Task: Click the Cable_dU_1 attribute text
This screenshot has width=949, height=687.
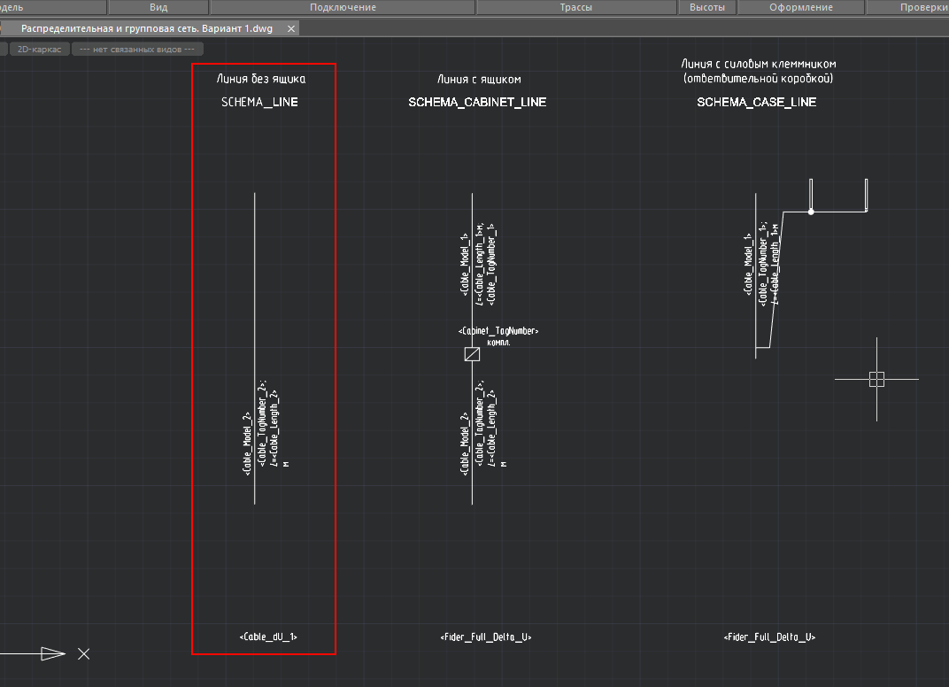Action: [267, 637]
